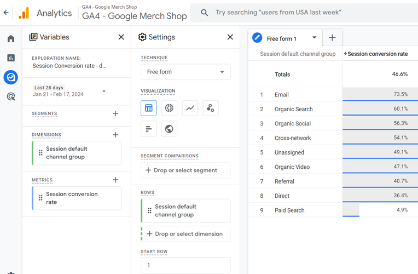Add a new exploration tab
418x274 pixels.
pos(332,38)
